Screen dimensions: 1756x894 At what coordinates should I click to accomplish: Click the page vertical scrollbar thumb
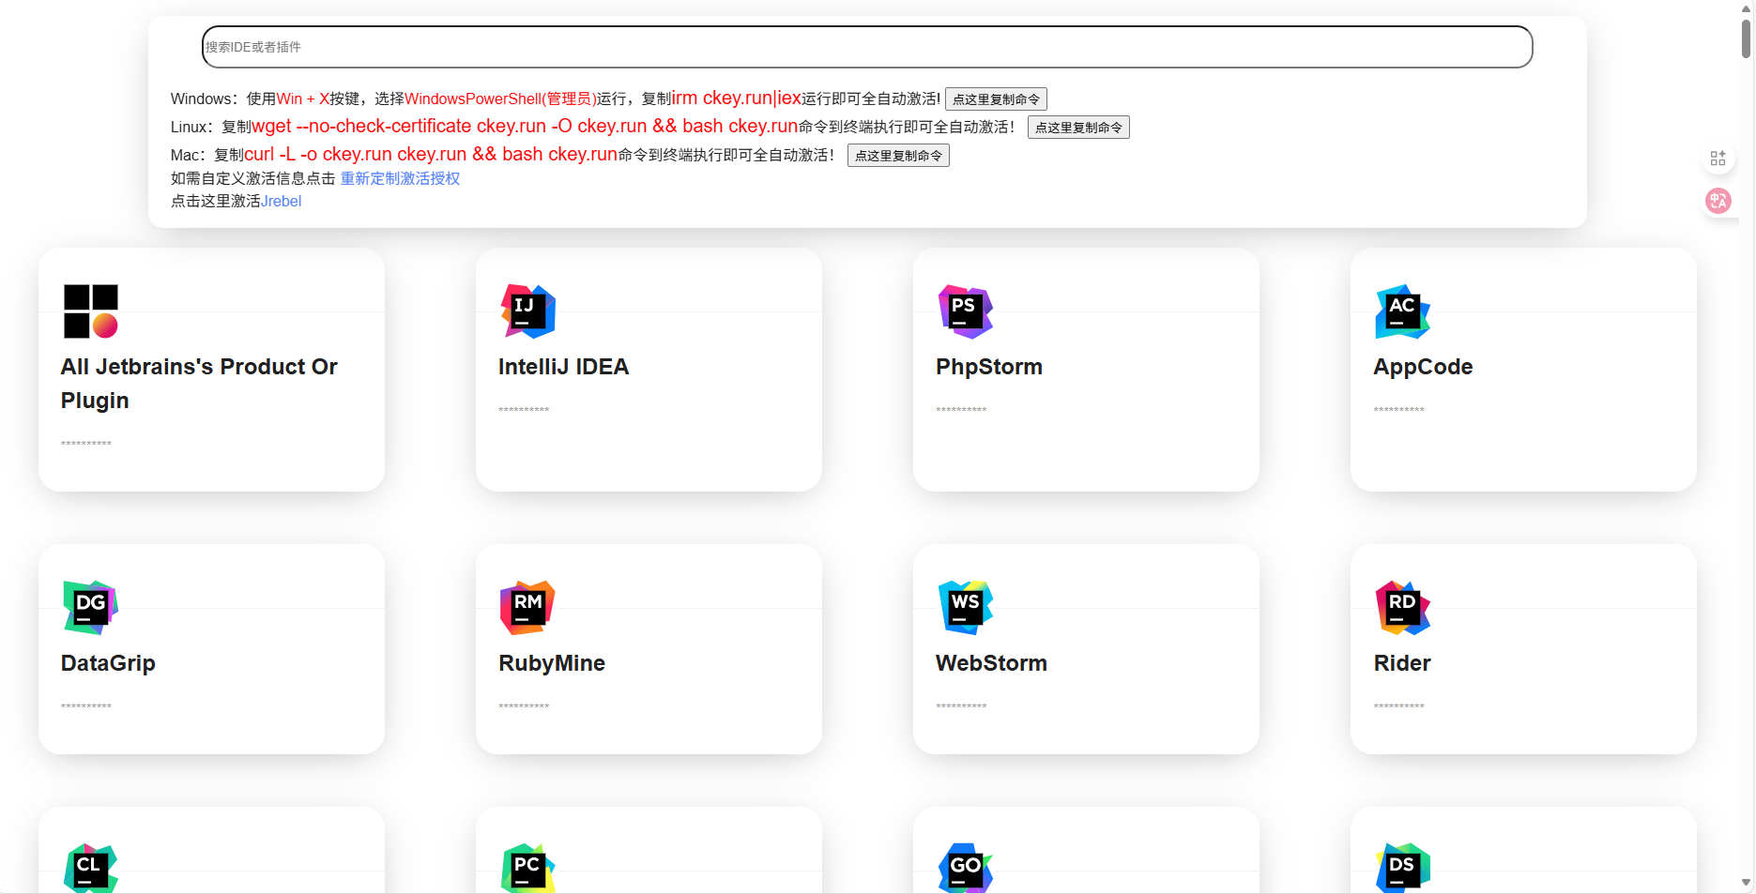(x=1747, y=38)
